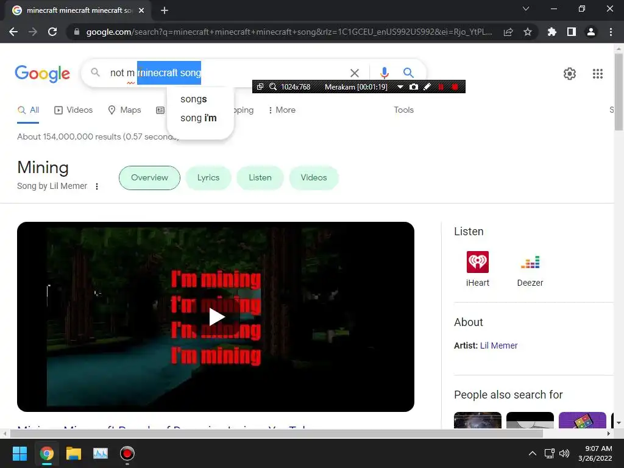Open the Chrome extensions puzzle icon
This screenshot has height=468, width=624.
pyautogui.click(x=551, y=32)
